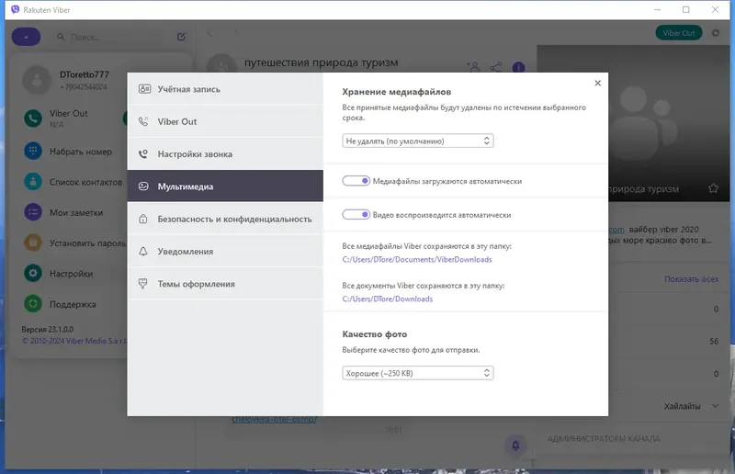
Task: Open Уведомления settings tab
Action: [225, 252]
